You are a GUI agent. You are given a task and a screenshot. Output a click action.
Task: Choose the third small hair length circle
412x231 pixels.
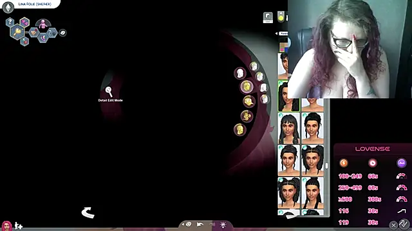[x=263, y=88]
